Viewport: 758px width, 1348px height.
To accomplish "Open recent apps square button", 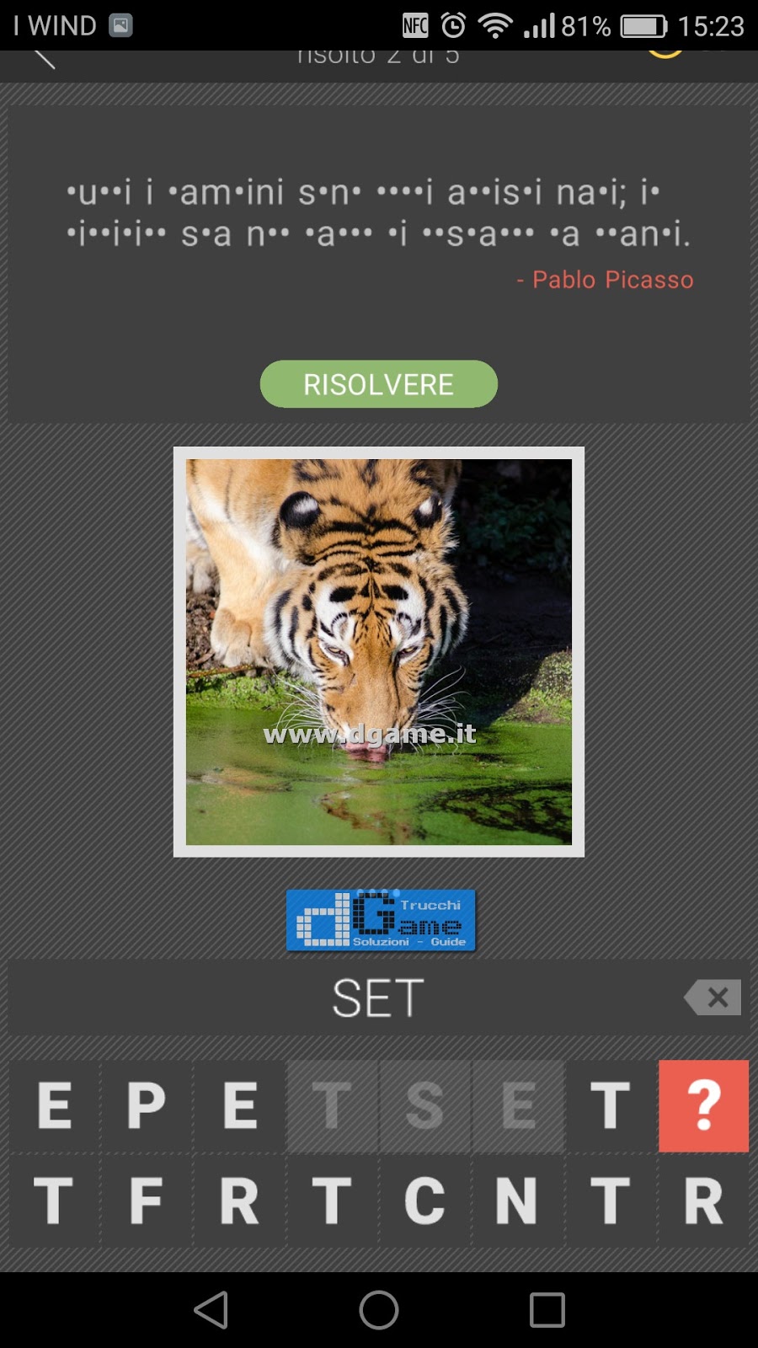I will [x=547, y=1310].
